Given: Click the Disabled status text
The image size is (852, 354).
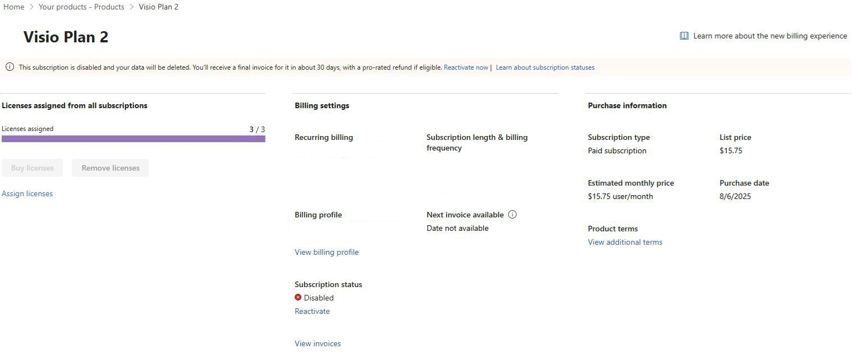Looking at the screenshot, I should [x=319, y=298].
